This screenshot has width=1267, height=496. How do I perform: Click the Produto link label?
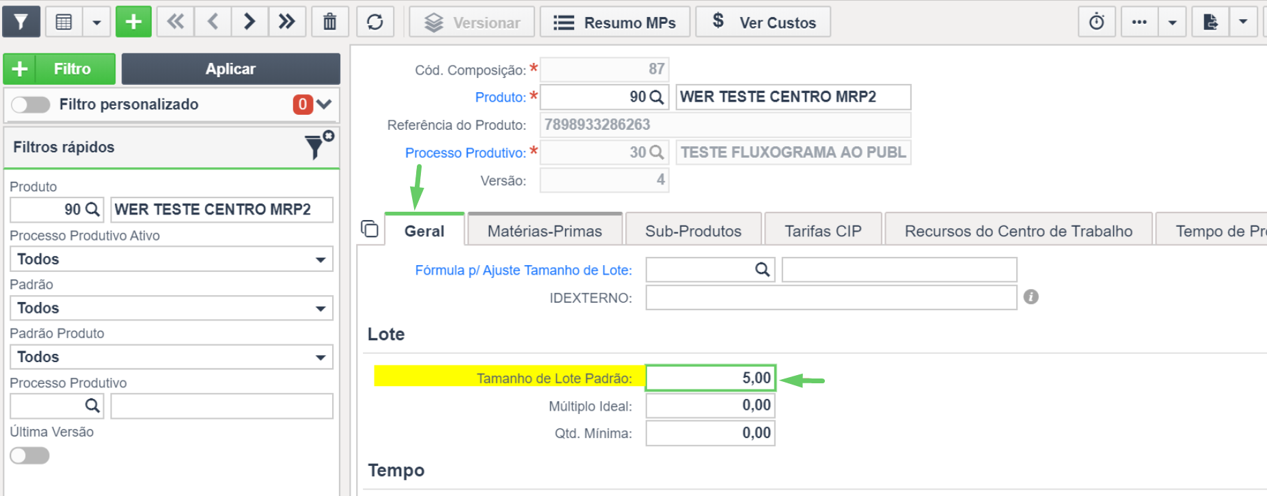point(500,97)
